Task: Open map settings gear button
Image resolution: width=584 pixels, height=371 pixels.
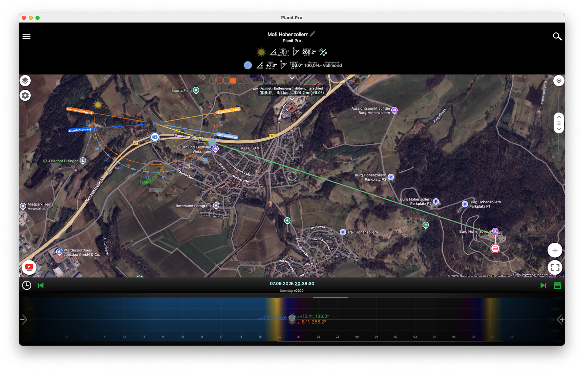Action: (25, 96)
